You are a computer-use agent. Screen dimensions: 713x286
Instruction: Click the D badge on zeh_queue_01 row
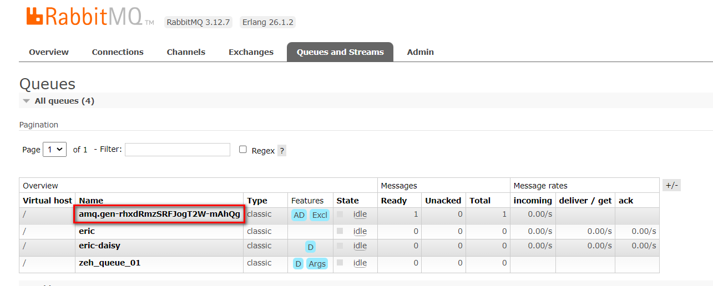pyautogui.click(x=299, y=264)
